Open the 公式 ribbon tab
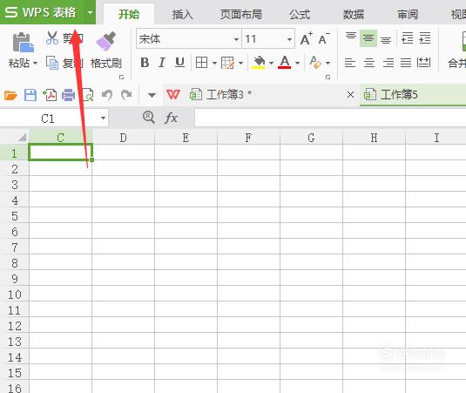 click(300, 14)
